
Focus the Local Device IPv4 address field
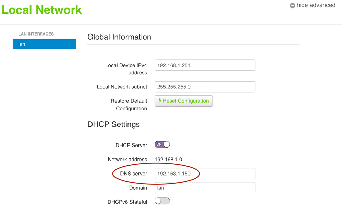[x=205, y=65]
